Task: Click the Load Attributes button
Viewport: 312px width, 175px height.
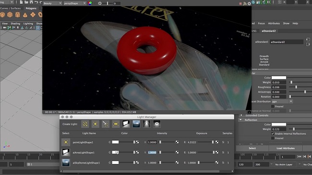Action: (x=286, y=148)
